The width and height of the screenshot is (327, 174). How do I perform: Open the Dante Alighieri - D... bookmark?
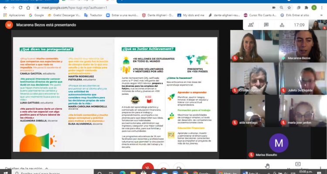[x=158, y=15]
